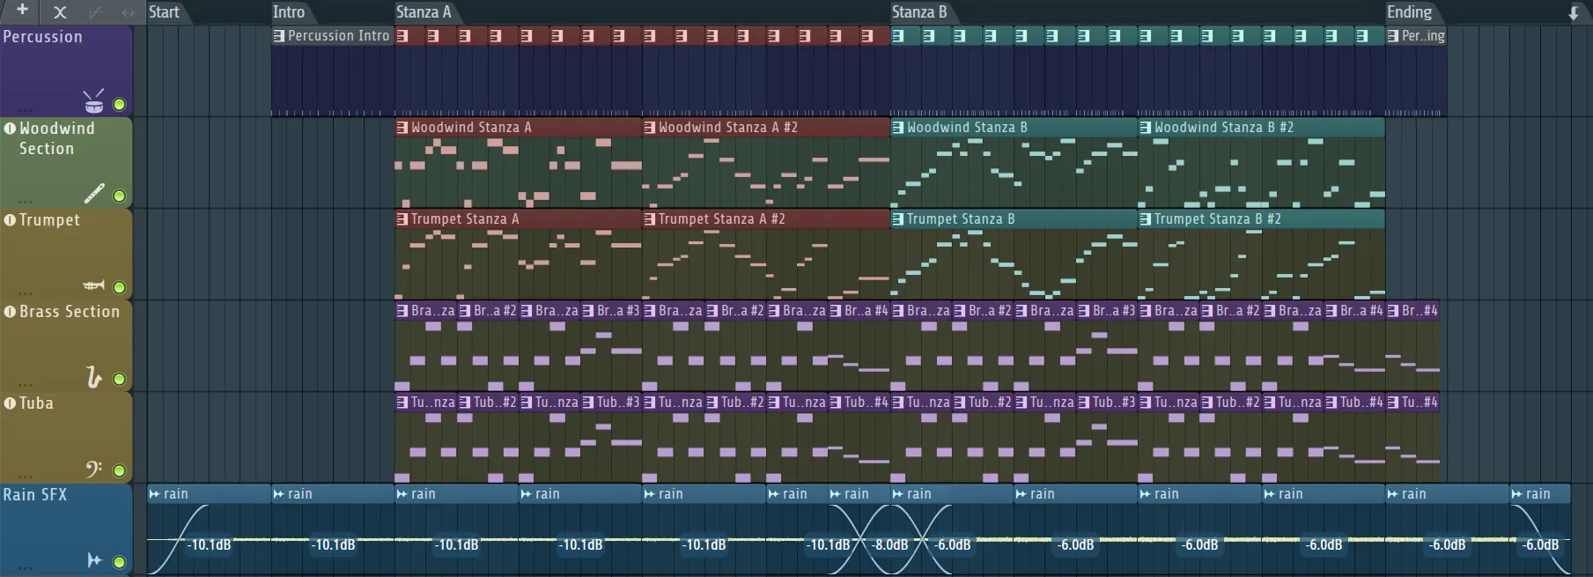The height and width of the screenshot is (577, 1593).
Task: Select the Brass Section track name
Action: (x=69, y=312)
